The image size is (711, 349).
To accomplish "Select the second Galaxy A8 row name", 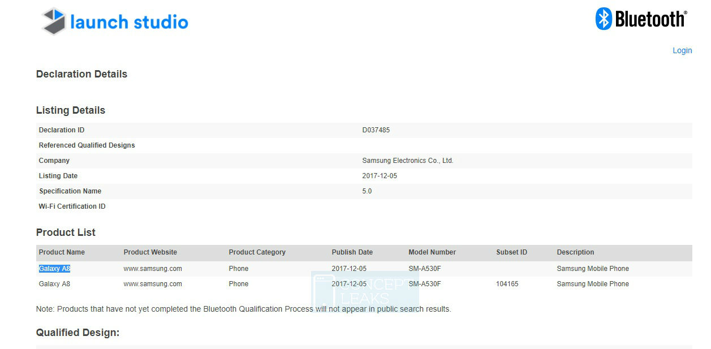I will click(54, 284).
